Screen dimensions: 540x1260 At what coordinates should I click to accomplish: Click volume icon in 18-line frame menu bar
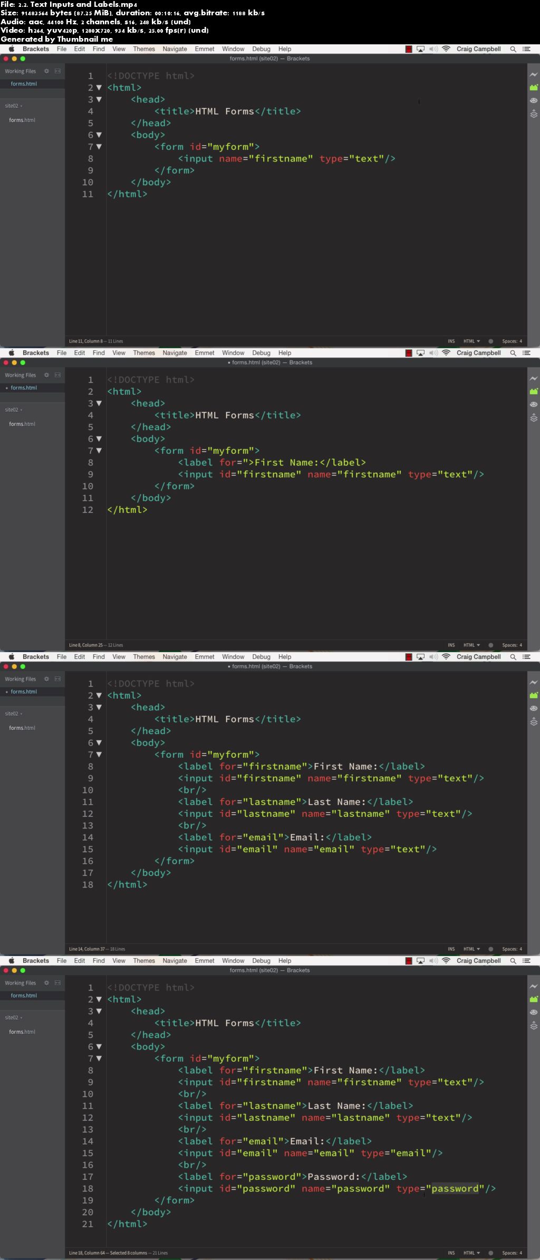tap(433, 657)
